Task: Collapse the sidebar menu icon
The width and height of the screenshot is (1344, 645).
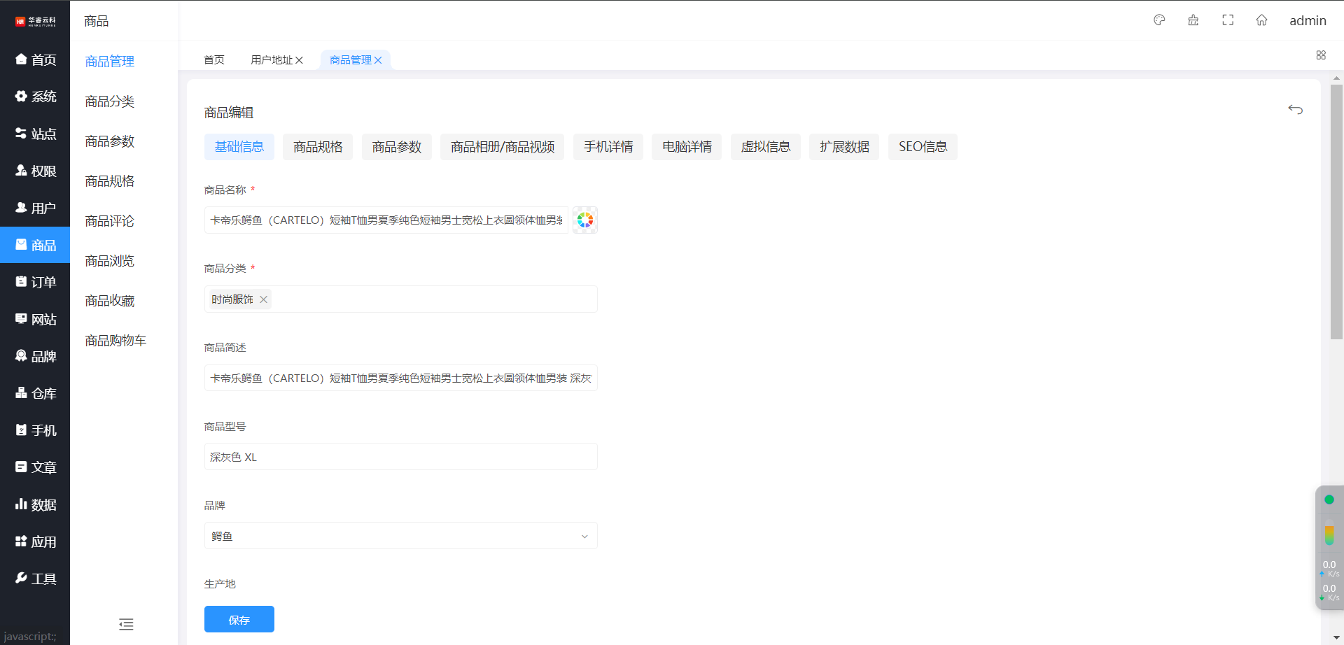Action: click(126, 624)
